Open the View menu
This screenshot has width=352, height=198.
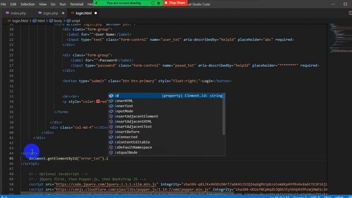43,4
